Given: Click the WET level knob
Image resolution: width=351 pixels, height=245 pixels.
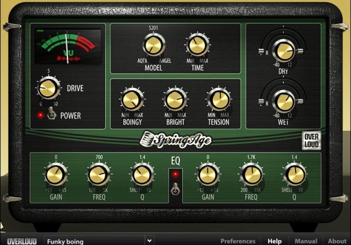Looking at the screenshot, I should click(x=283, y=101).
